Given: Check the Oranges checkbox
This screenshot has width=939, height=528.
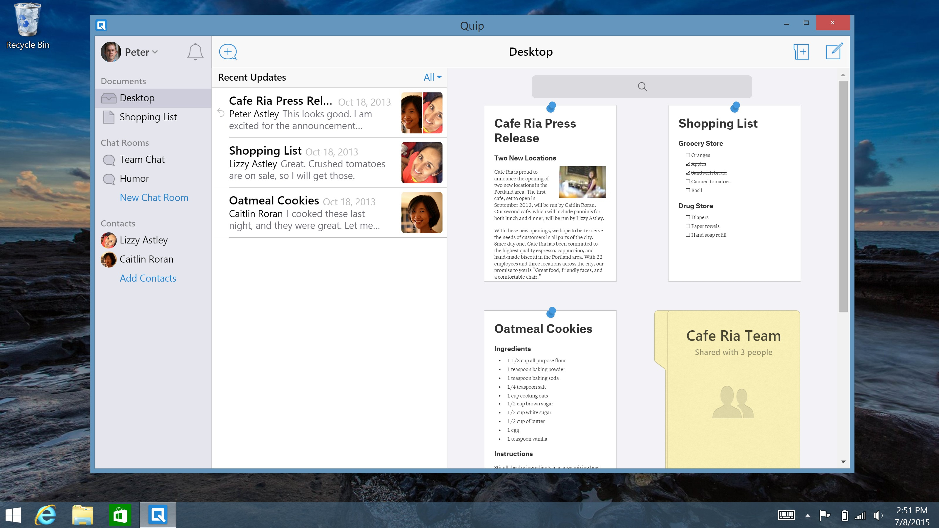Looking at the screenshot, I should (x=688, y=155).
